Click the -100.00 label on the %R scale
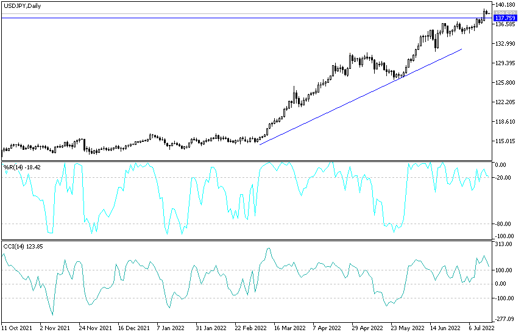Viewport: 524px width, 335px height. [505, 236]
